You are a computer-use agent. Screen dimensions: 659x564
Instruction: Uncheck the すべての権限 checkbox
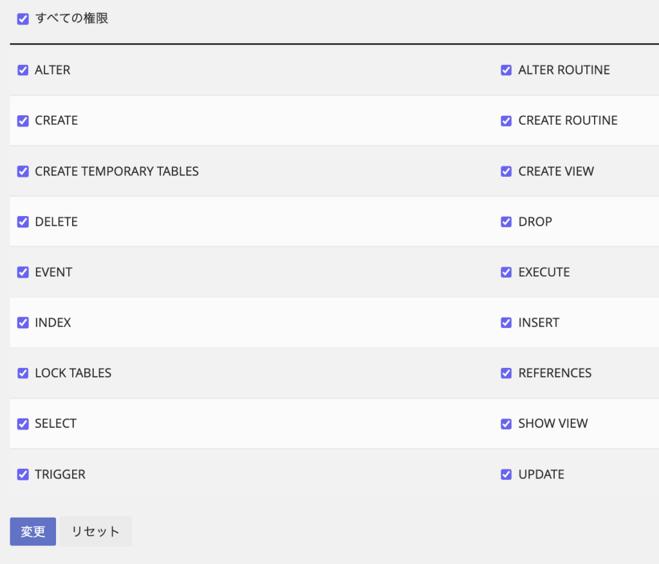coord(23,19)
